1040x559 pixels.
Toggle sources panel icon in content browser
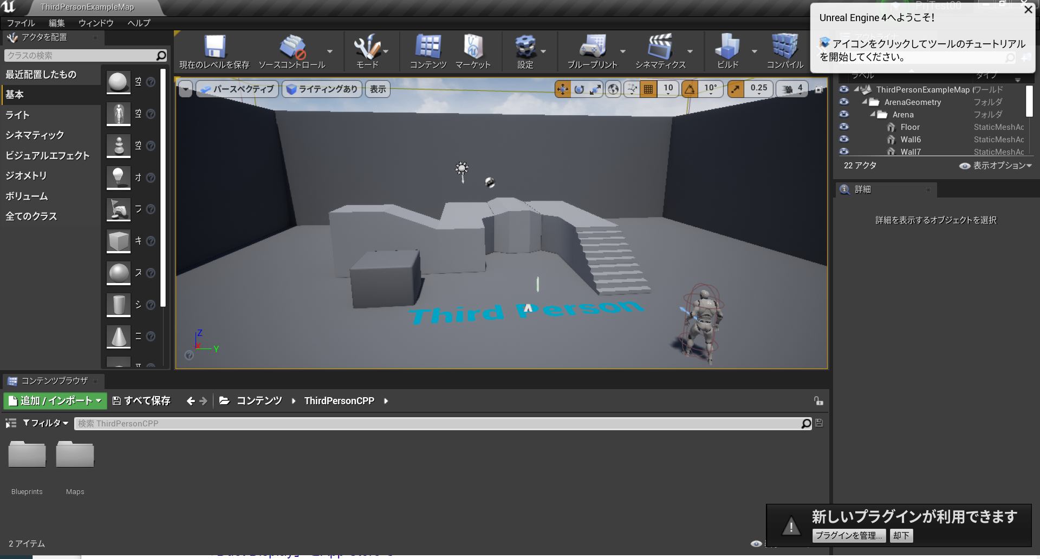pos(11,423)
